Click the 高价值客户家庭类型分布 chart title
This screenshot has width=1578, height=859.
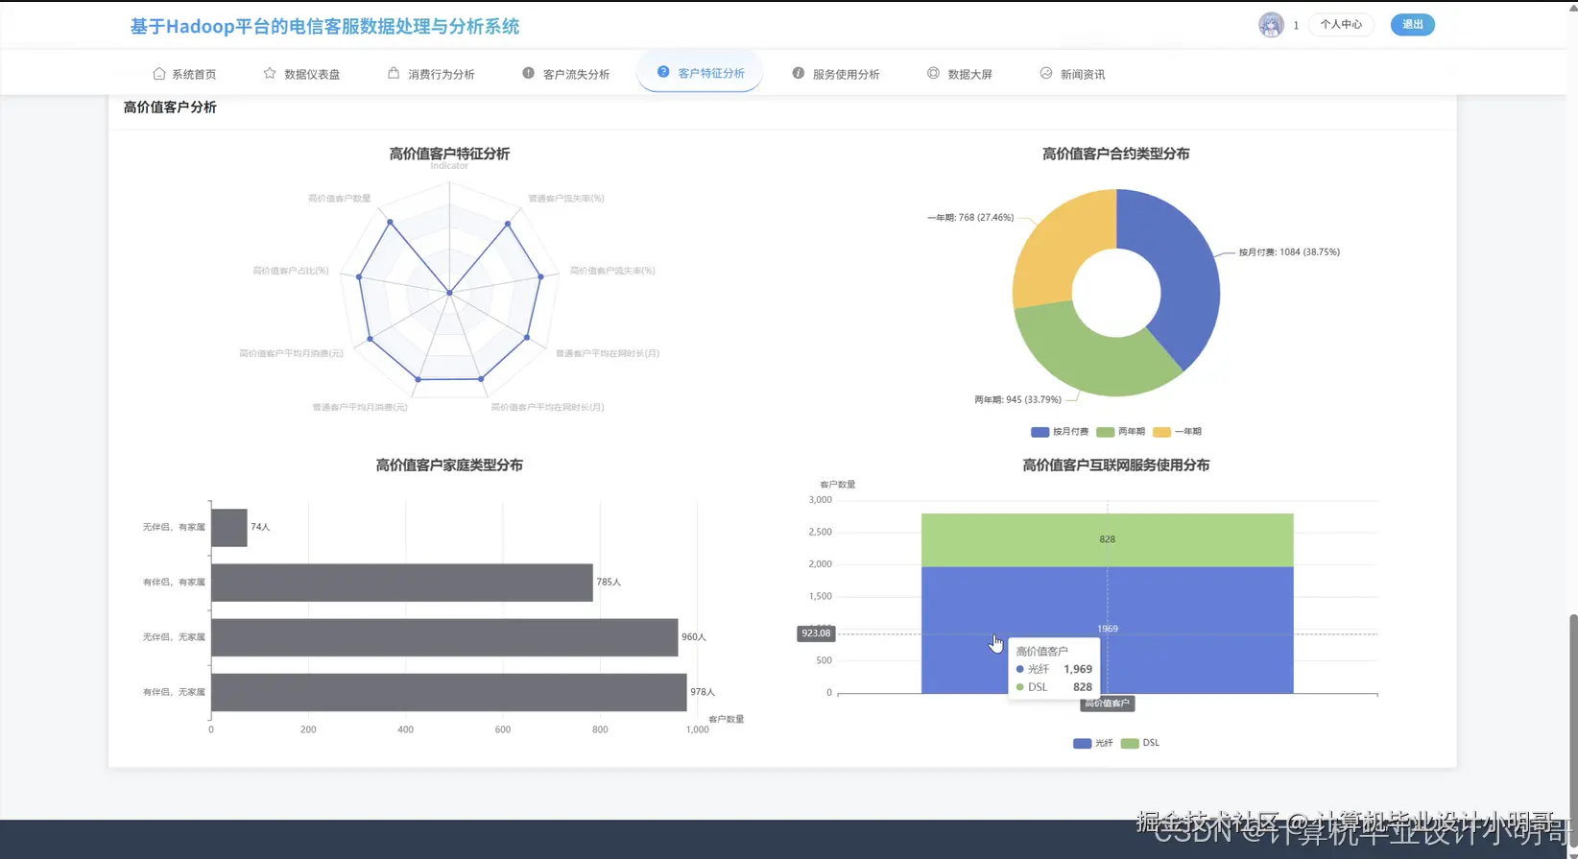coord(449,465)
